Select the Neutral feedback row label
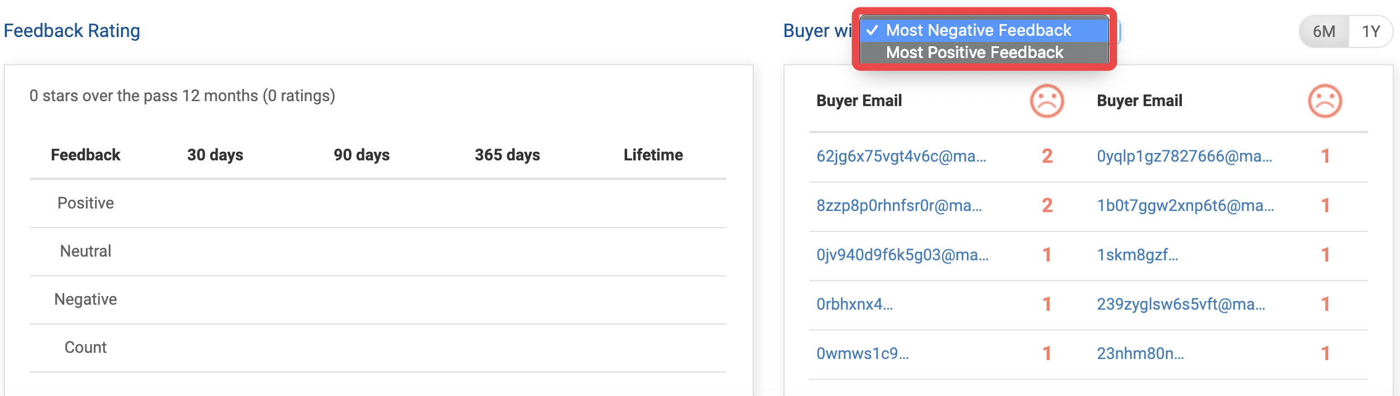 (x=85, y=251)
